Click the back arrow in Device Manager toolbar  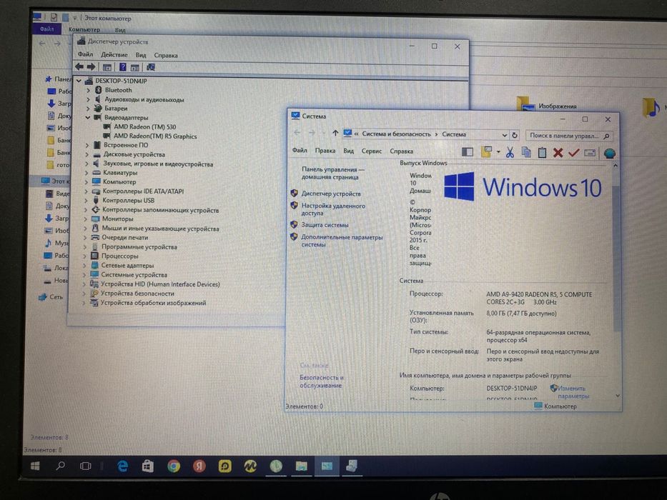point(79,67)
